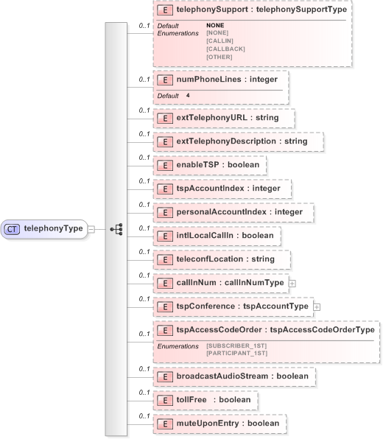The width and height of the screenshot is (383, 439).
Task: Select enableTSP : boolean label
Action: pyautogui.click(x=218, y=164)
